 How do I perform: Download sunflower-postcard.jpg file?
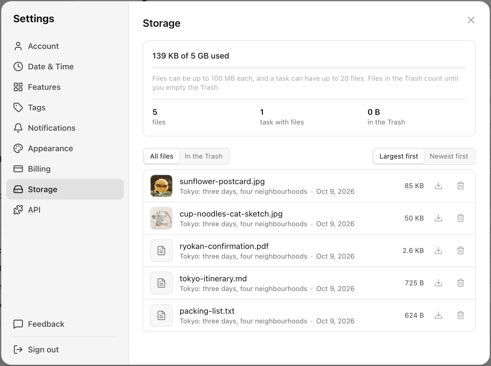[438, 186]
